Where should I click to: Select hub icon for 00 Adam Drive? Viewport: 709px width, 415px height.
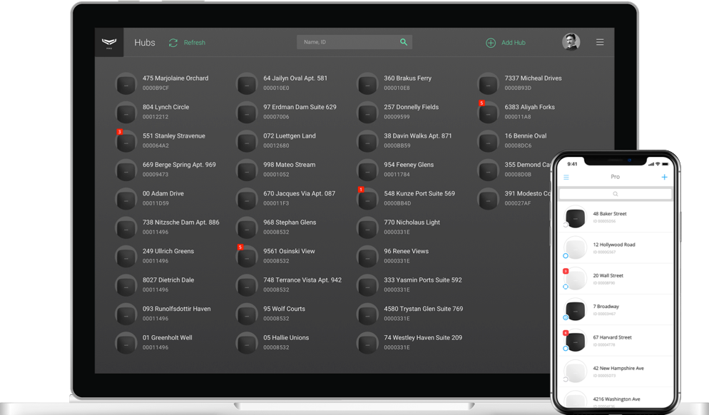point(126,199)
